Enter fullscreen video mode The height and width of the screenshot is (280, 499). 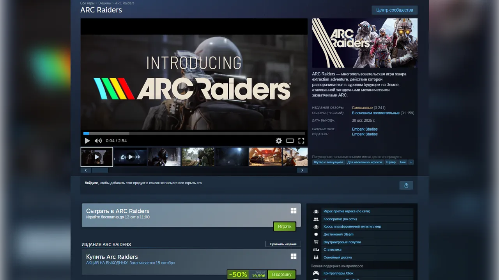tap(301, 141)
